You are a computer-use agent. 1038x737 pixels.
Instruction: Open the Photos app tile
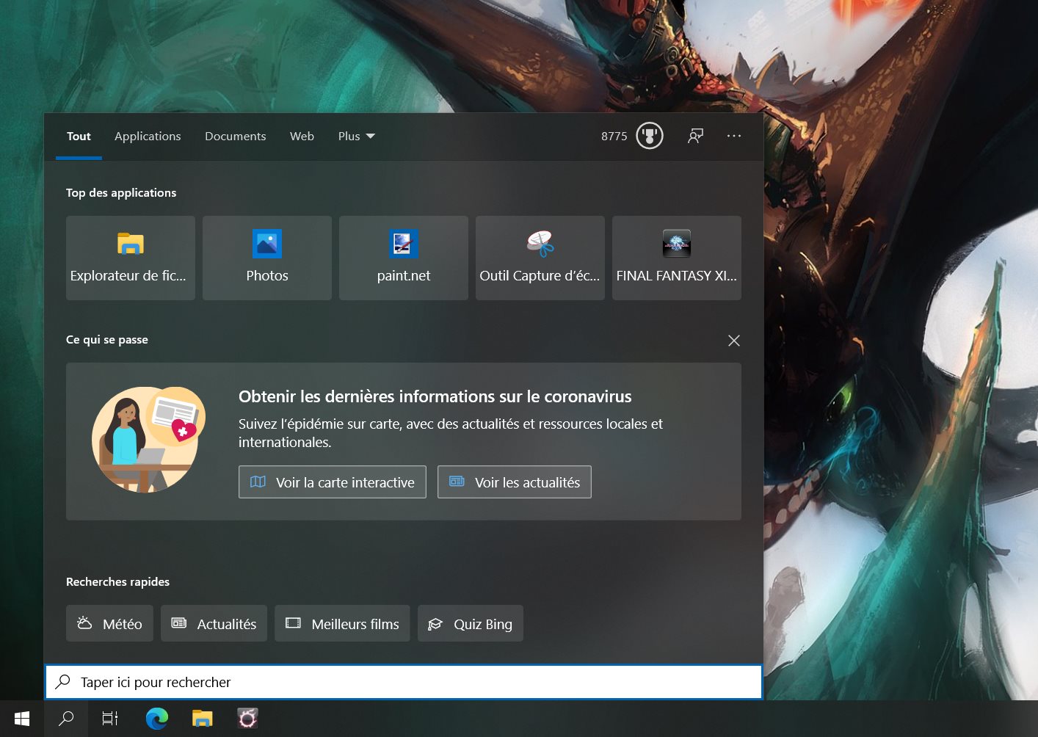pyautogui.click(x=267, y=258)
